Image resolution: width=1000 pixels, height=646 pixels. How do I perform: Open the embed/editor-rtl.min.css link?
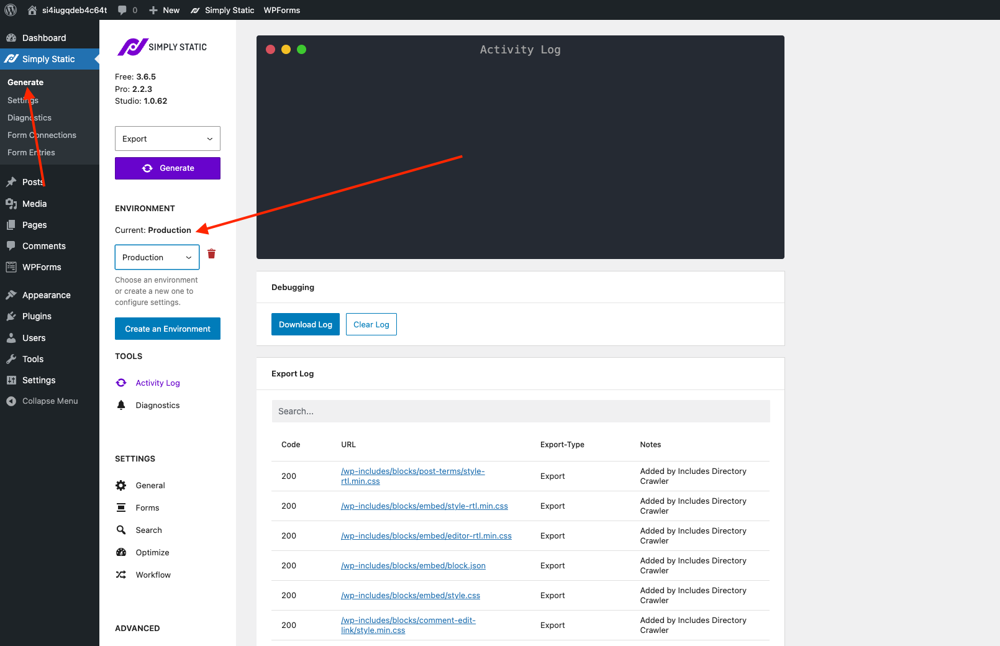click(426, 535)
